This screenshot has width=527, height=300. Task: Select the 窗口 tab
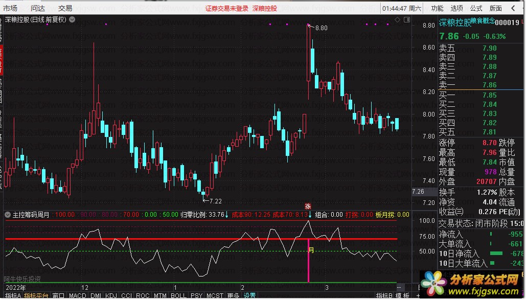click(x=58, y=295)
